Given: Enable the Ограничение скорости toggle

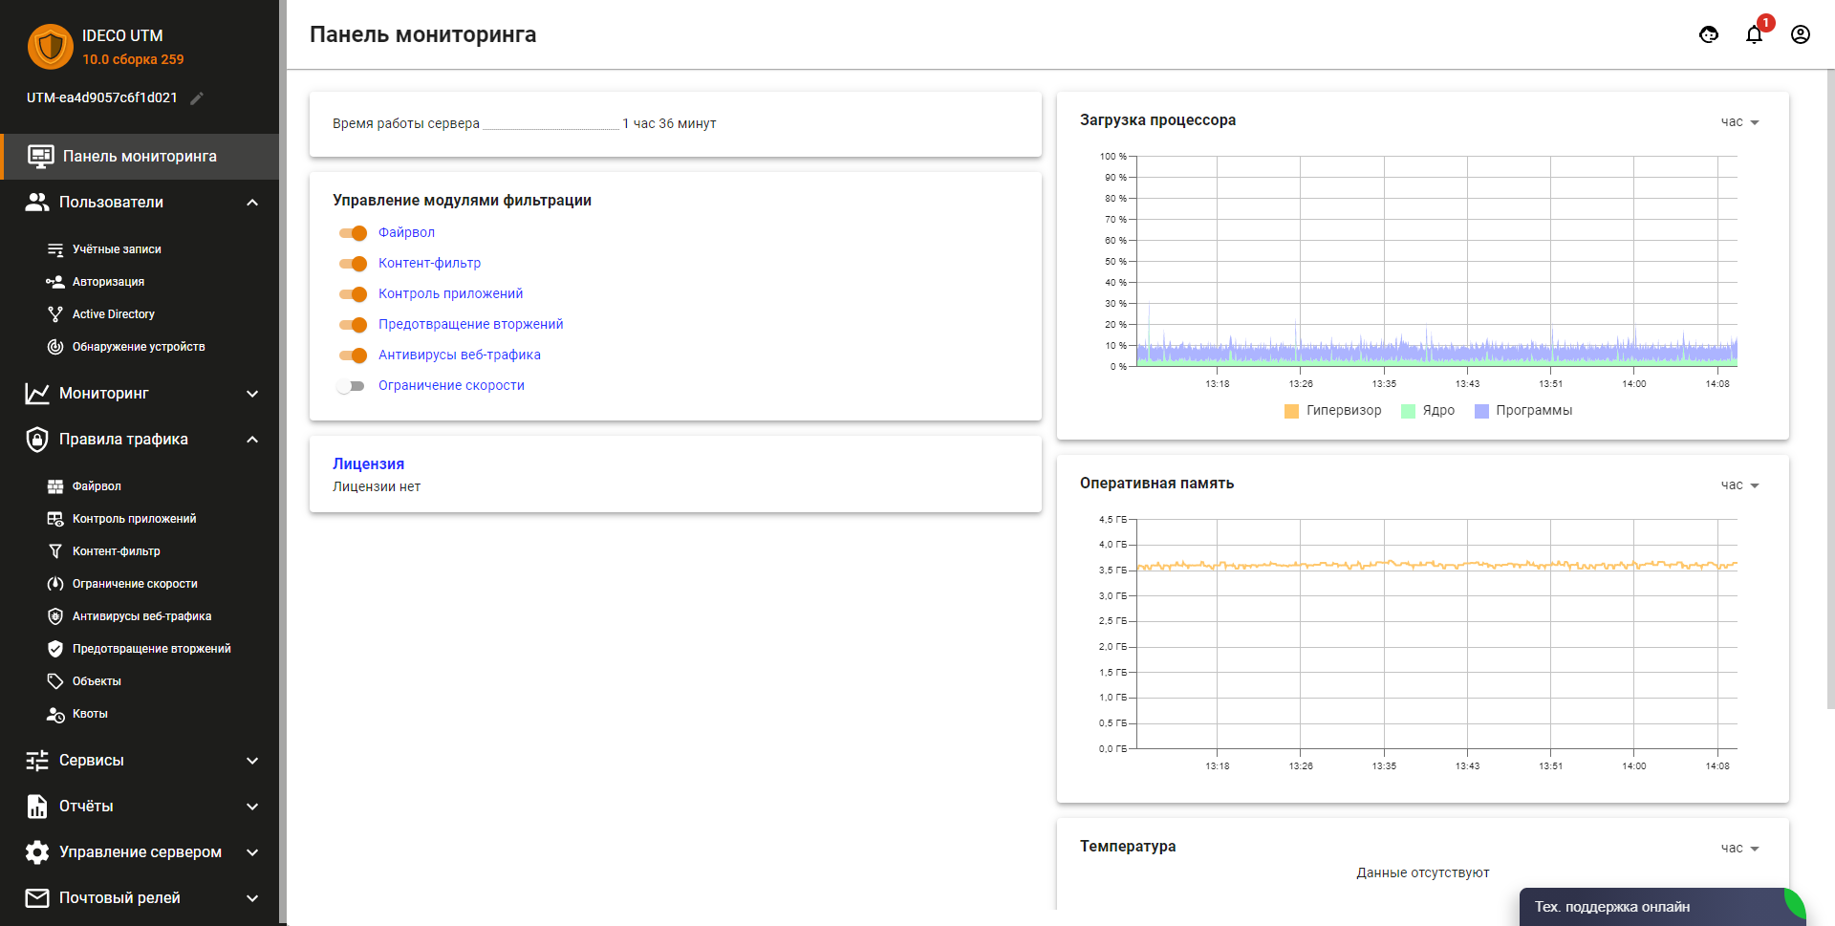Looking at the screenshot, I should (x=351, y=386).
